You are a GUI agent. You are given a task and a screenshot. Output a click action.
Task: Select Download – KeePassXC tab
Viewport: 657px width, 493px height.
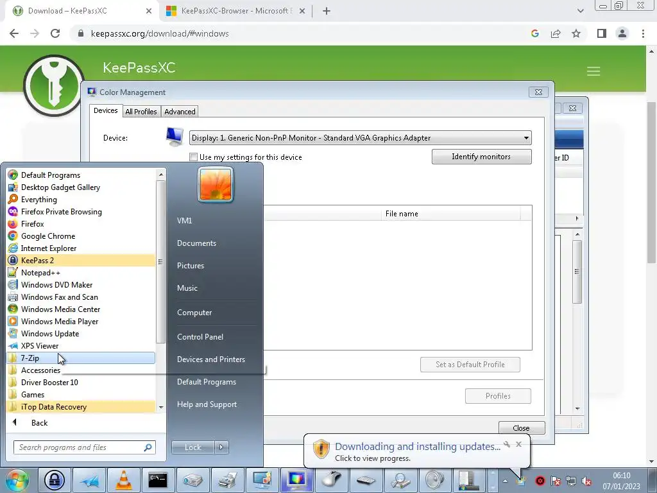(81, 11)
